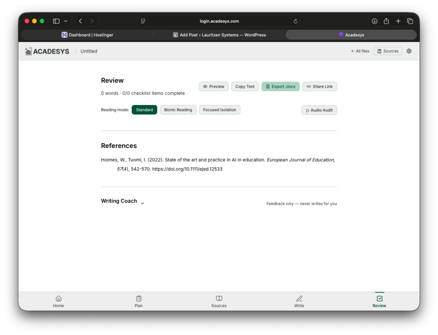Start the Audio Audit
The height and width of the screenshot is (335, 438).
tap(319, 110)
